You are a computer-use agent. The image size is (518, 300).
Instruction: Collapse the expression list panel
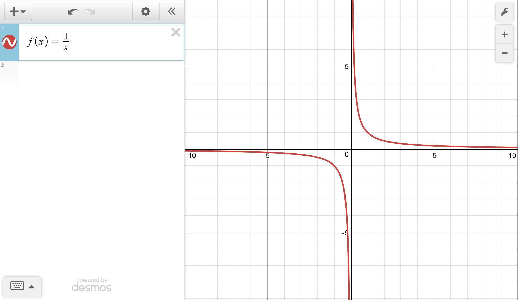coord(172,11)
